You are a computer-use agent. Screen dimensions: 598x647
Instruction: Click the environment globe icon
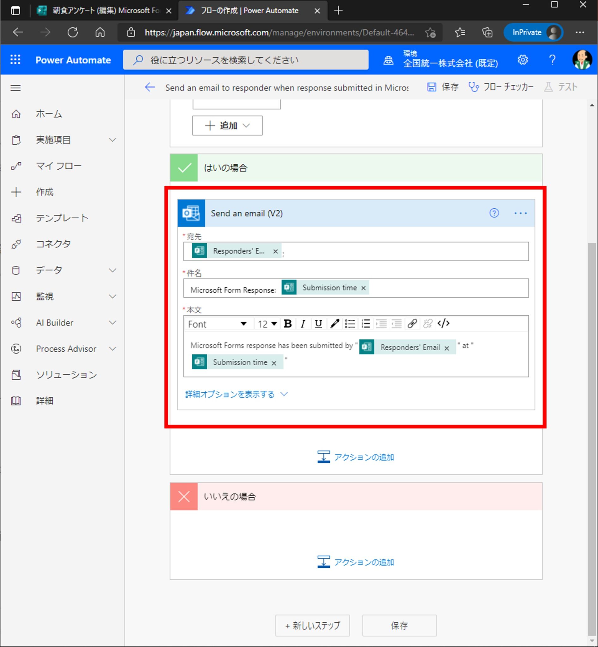click(x=388, y=60)
